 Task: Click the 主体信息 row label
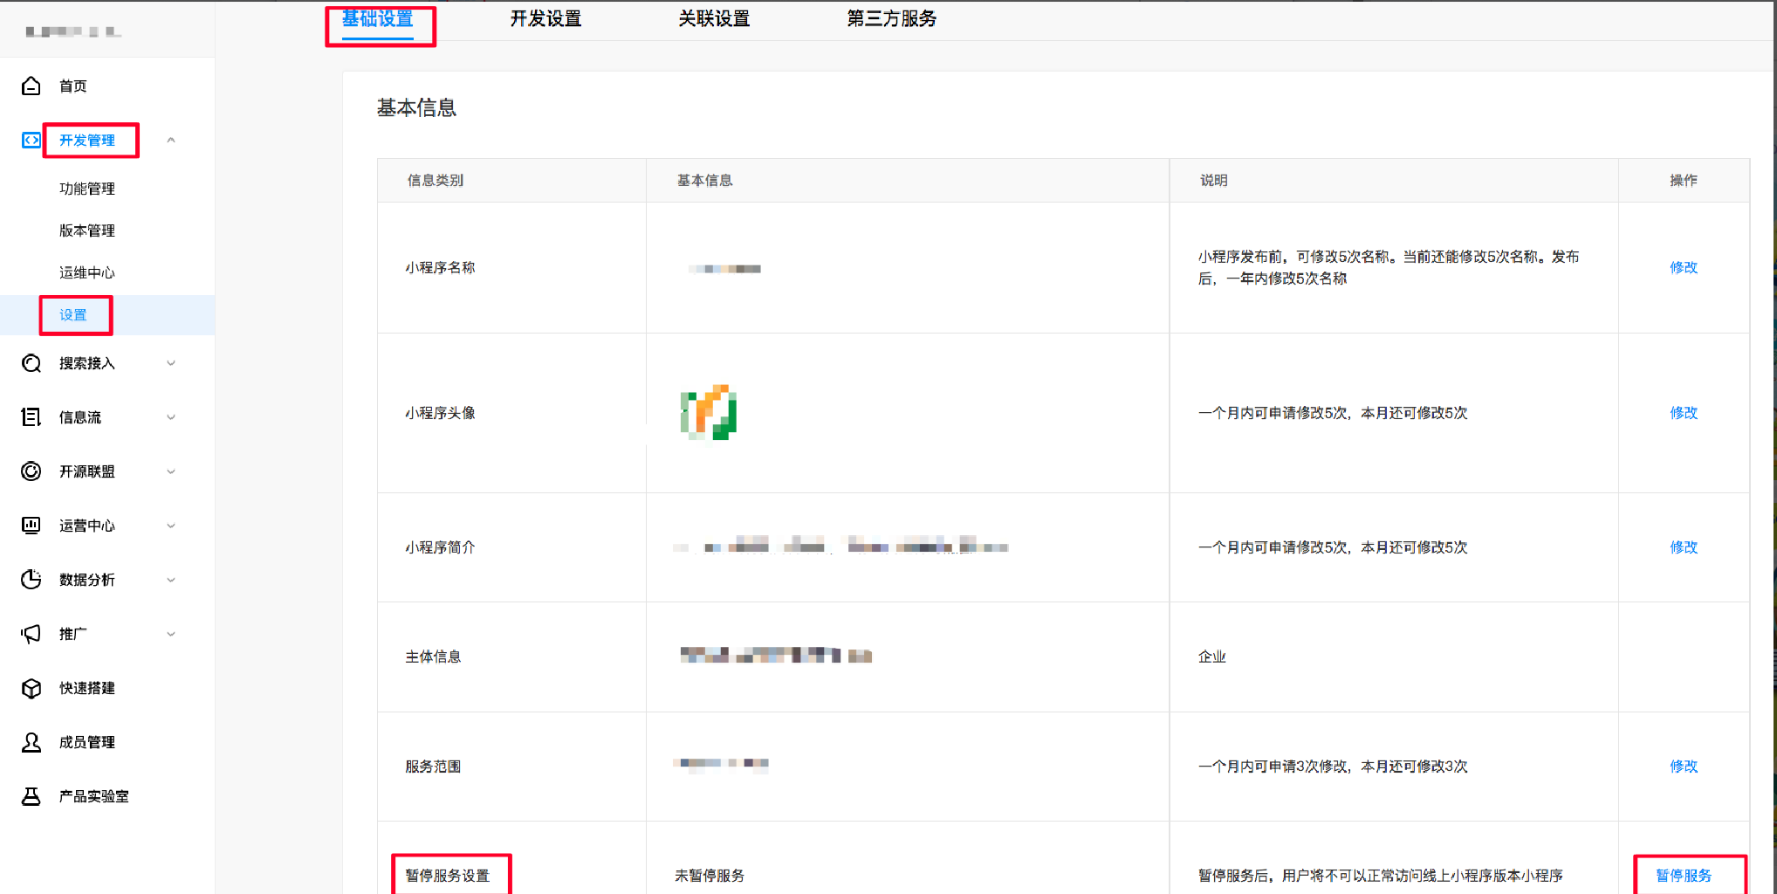433,657
